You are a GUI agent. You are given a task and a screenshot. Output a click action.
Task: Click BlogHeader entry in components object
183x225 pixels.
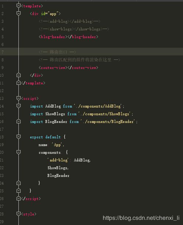[x=58, y=176]
